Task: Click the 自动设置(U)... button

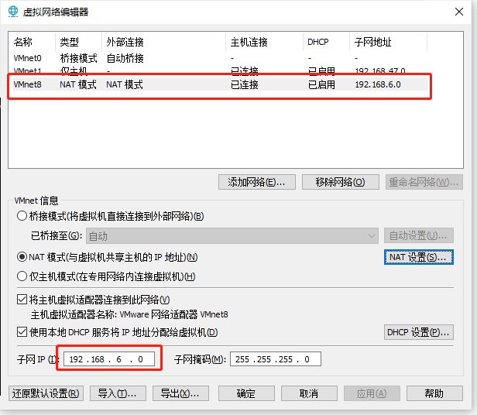Action: pyautogui.click(x=419, y=235)
